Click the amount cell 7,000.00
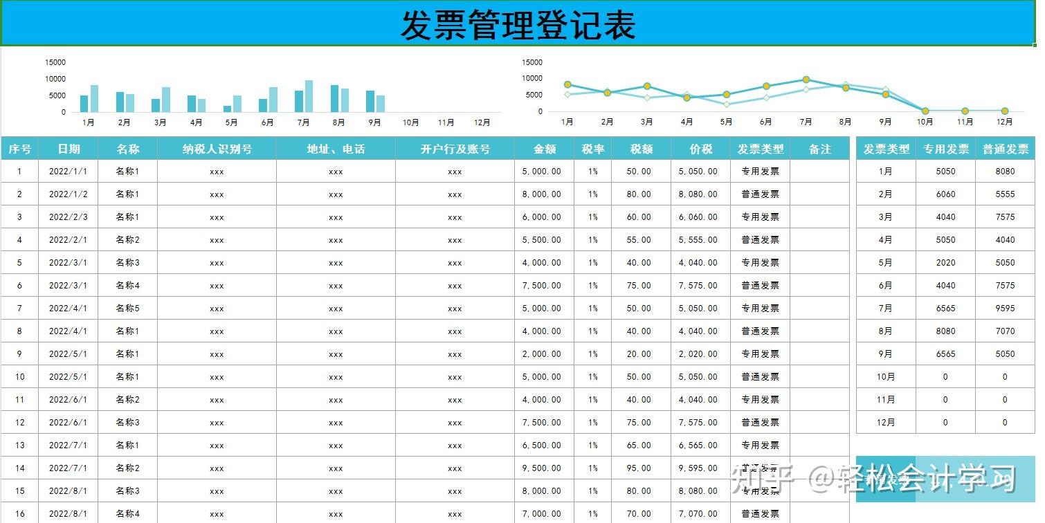This screenshot has height=523, width=1045. (x=544, y=514)
